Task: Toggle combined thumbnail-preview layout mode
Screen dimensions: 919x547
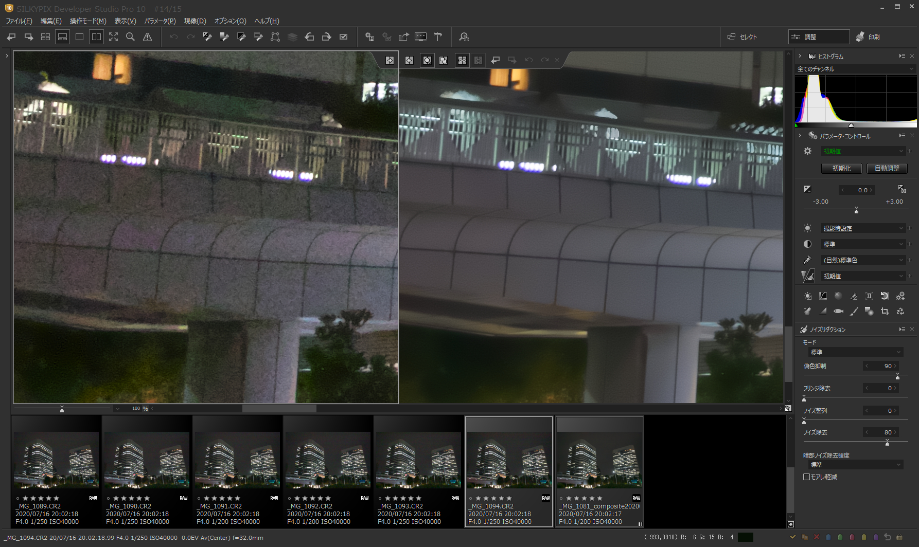Action: tap(62, 37)
